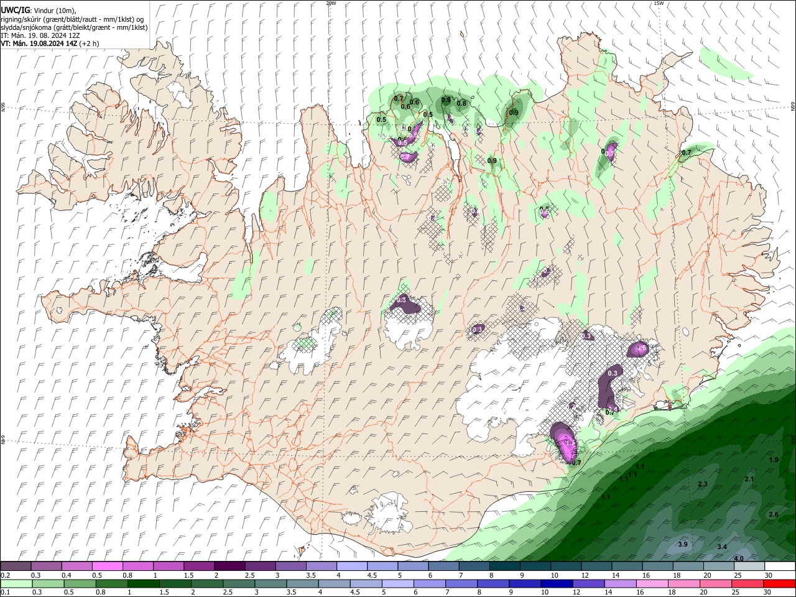Pick the lower legend dark blue swatch labeled 10
The height and width of the screenshot is (597, 796).
coord(557,584)
